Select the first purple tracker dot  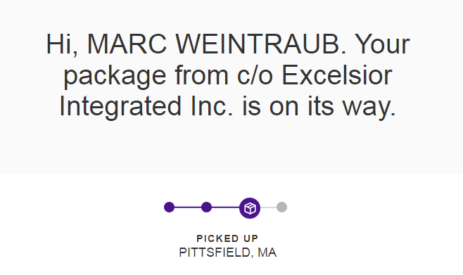pyautogui.click(x=169, y=207)
